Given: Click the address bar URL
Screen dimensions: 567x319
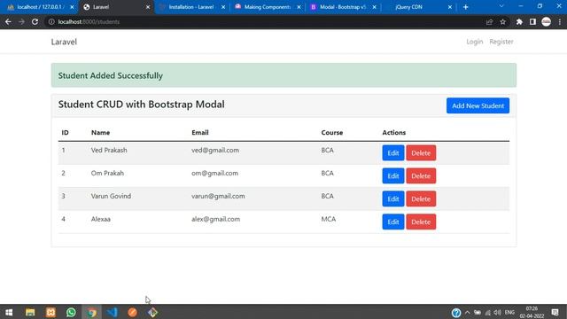Looking at the screenshot, I should click(x=89, y=21).
